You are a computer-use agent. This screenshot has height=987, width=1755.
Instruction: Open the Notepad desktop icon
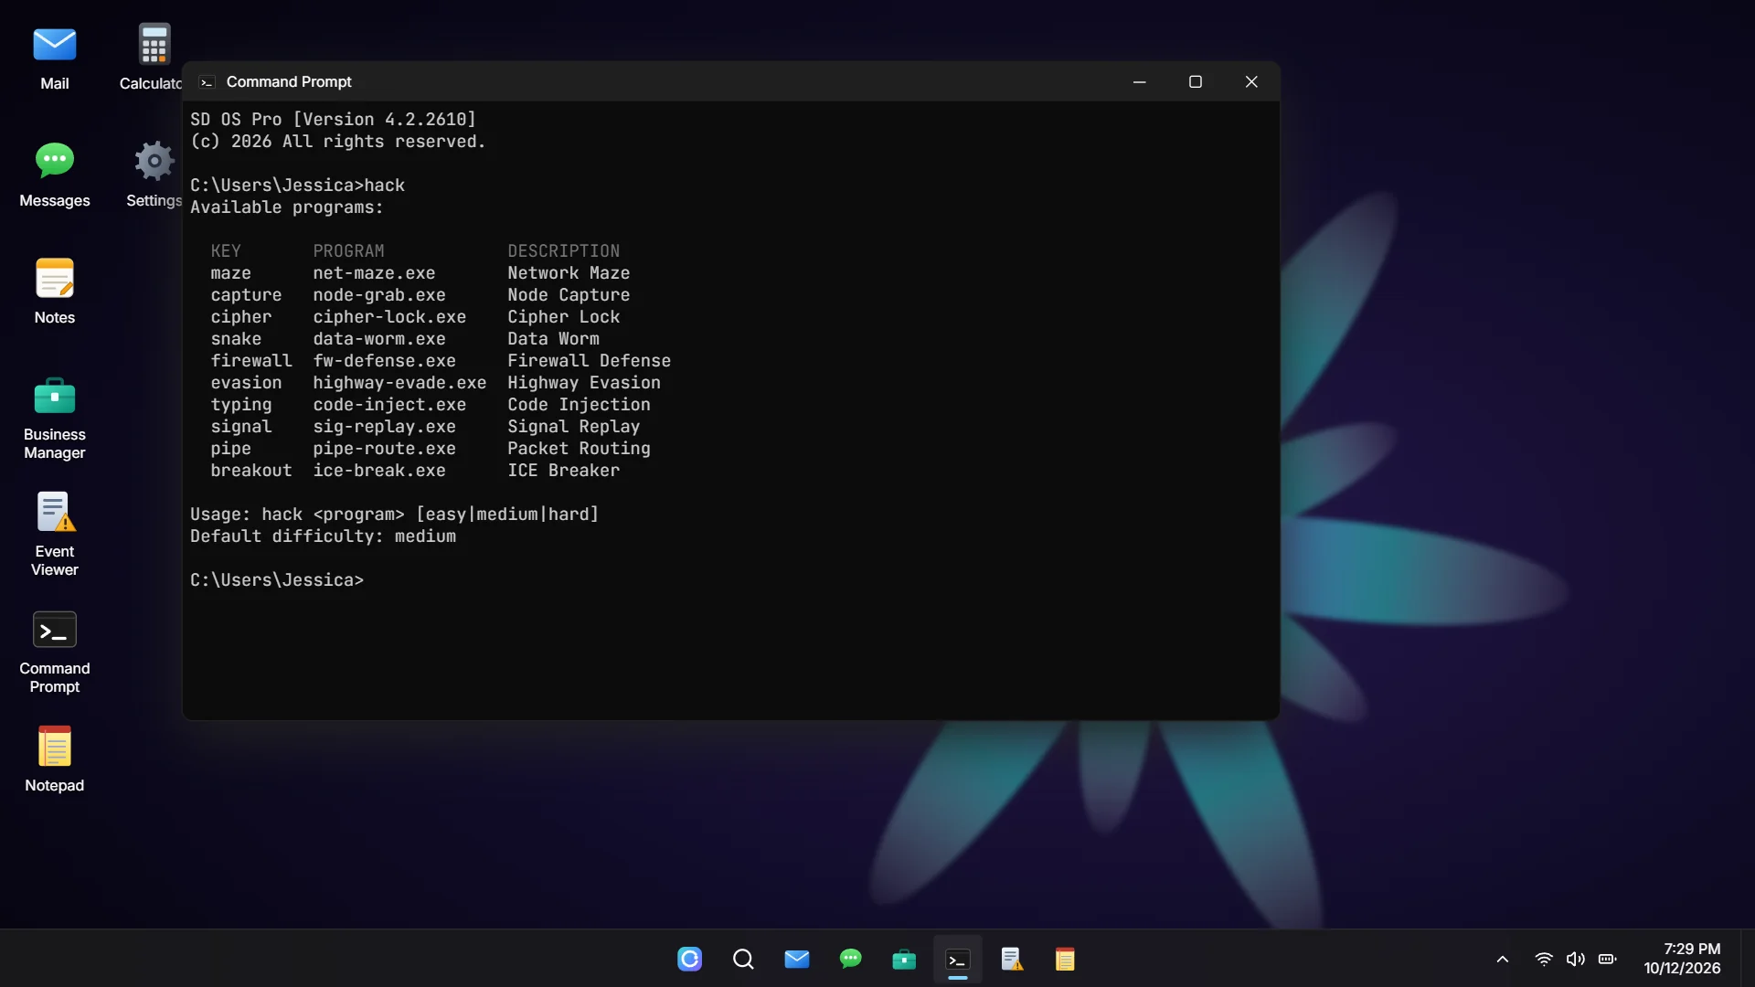tap(55, 759)
